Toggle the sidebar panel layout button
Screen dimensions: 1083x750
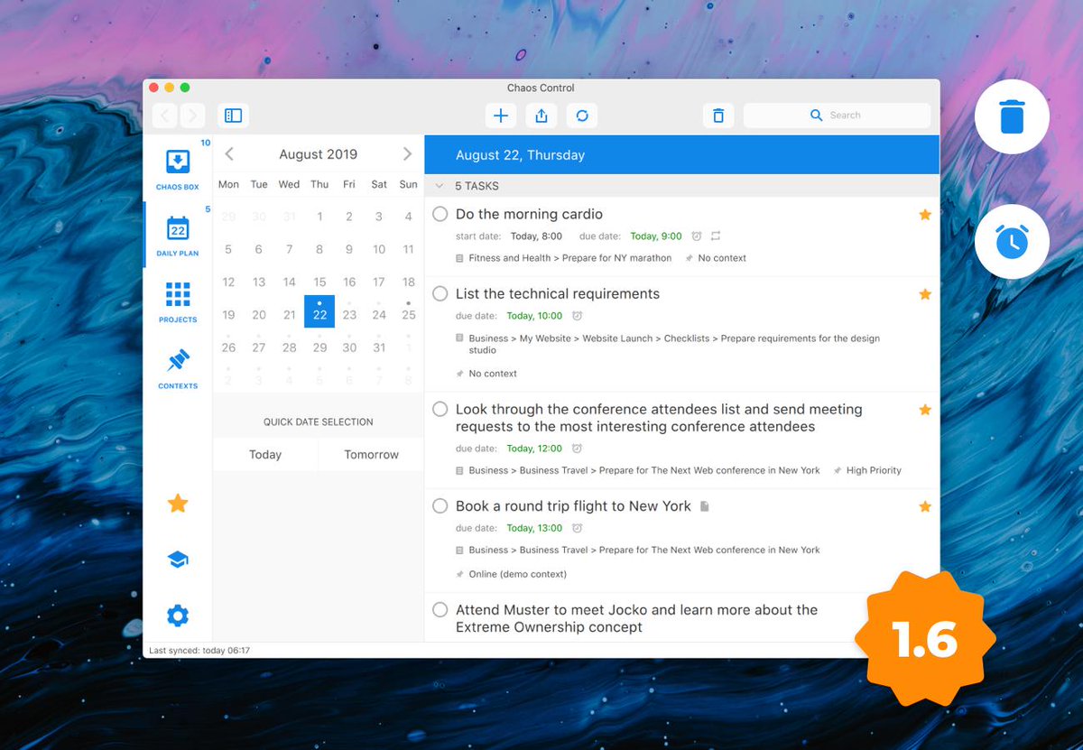(x=234, y=116)
